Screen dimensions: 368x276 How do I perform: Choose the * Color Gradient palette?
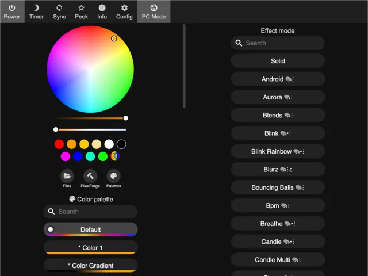tap(90, 266)
